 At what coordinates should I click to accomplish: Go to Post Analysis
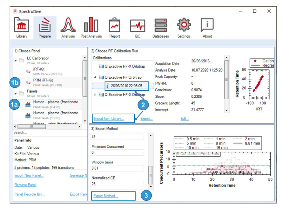pyautogui.click(x=91, y=28)
